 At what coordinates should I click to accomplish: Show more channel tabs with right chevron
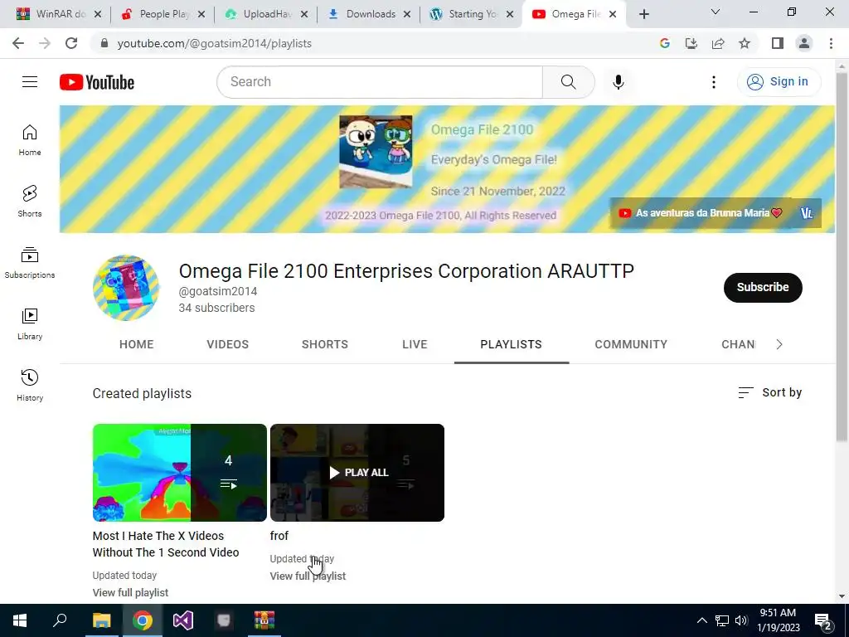coord(779,344)
